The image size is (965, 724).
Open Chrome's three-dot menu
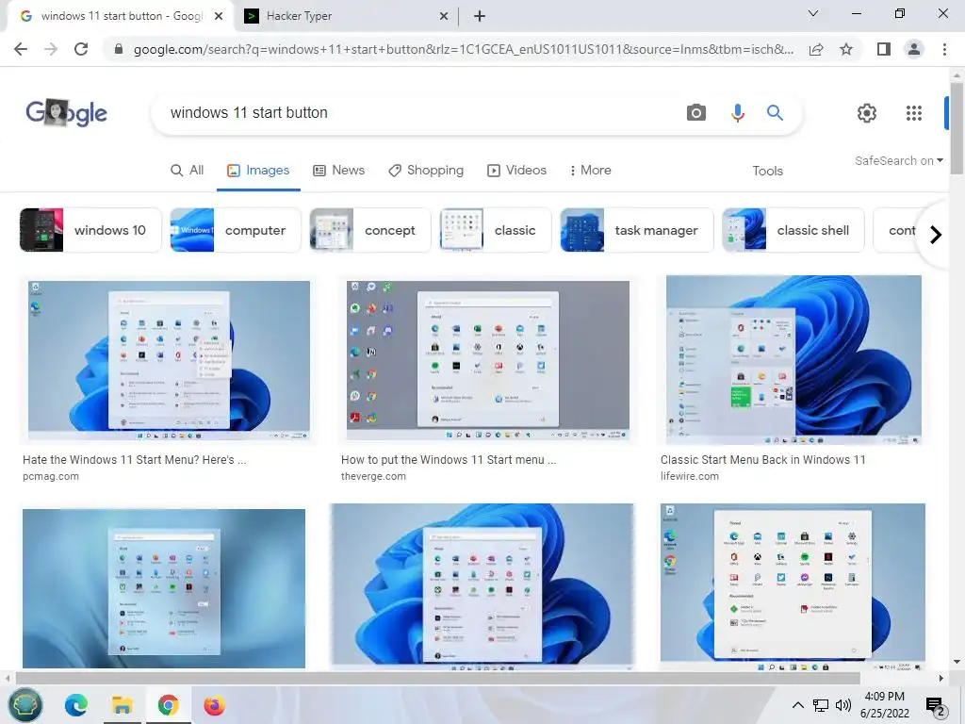944,49
